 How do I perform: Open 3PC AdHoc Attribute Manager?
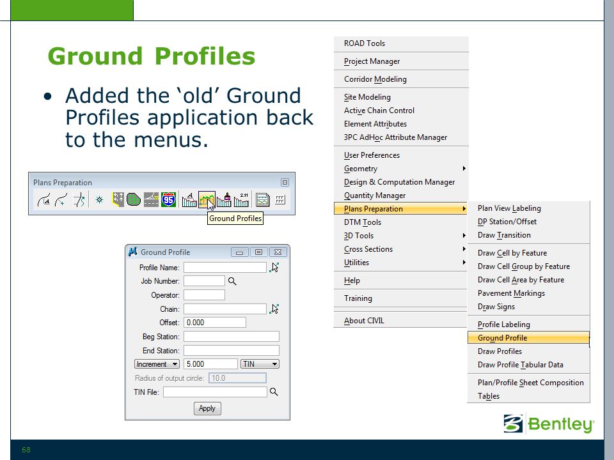[x=401, y=137]
